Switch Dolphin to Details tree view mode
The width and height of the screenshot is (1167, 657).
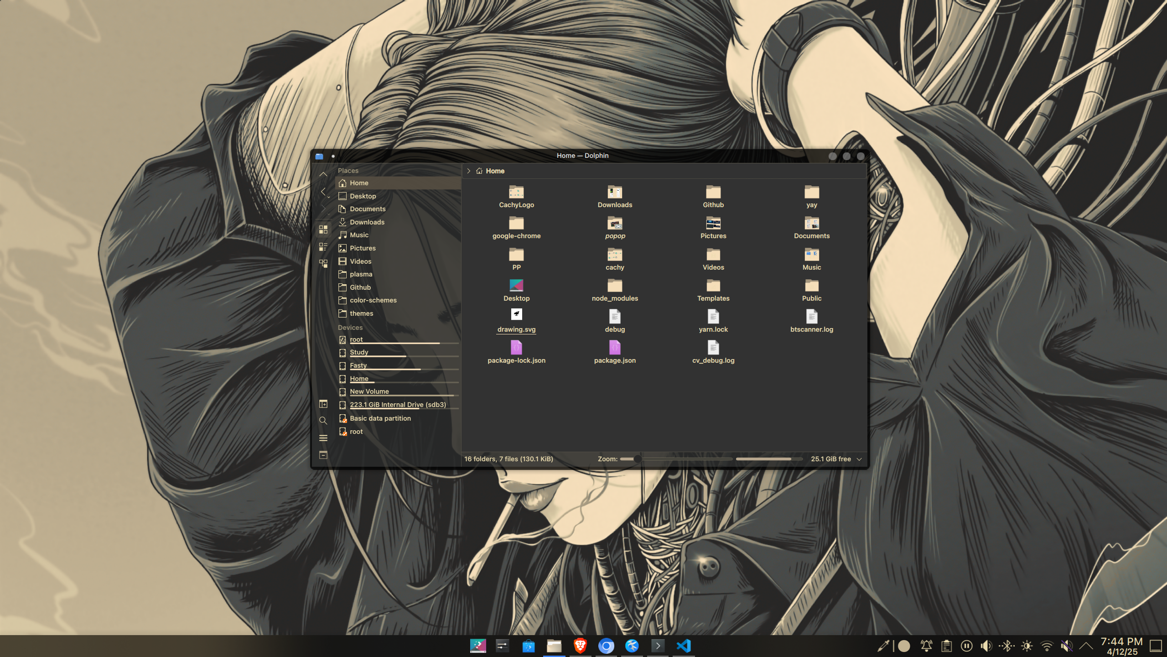(x=323, y=264)
